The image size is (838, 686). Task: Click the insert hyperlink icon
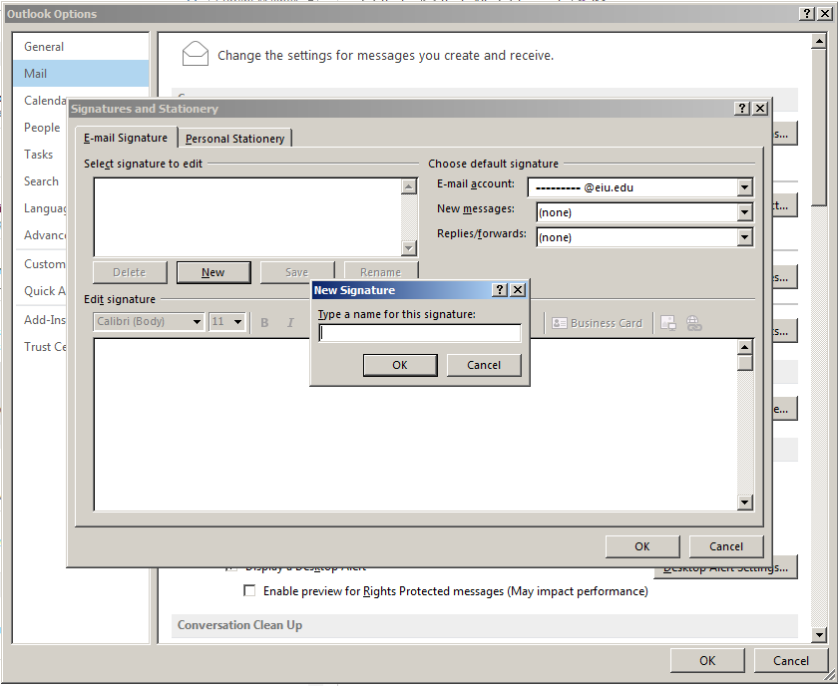pyautogui.click(x=694, y=323)
